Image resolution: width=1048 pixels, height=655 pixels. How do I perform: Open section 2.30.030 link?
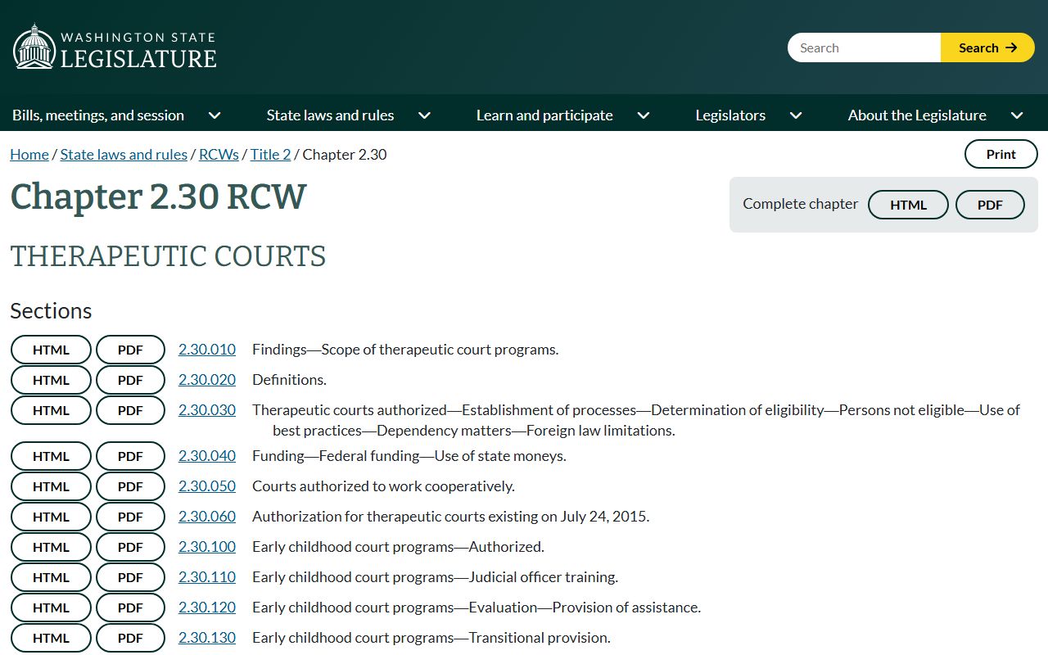click(207, 410)
